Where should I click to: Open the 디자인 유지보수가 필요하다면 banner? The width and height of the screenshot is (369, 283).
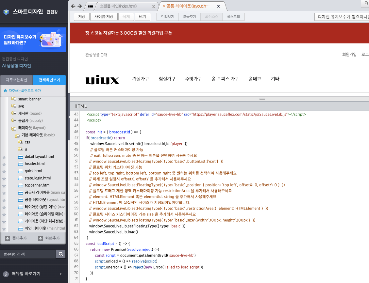click(33, 40)
